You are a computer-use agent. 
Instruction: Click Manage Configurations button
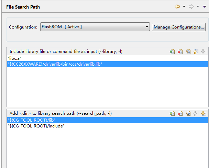[x=179, y=27]
